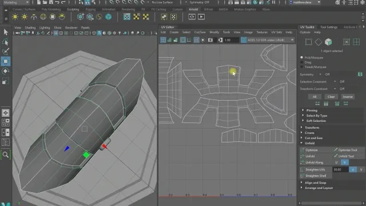Expand the Pinning section
Viewport: 366px width, 206px height.
pos(312,110)
